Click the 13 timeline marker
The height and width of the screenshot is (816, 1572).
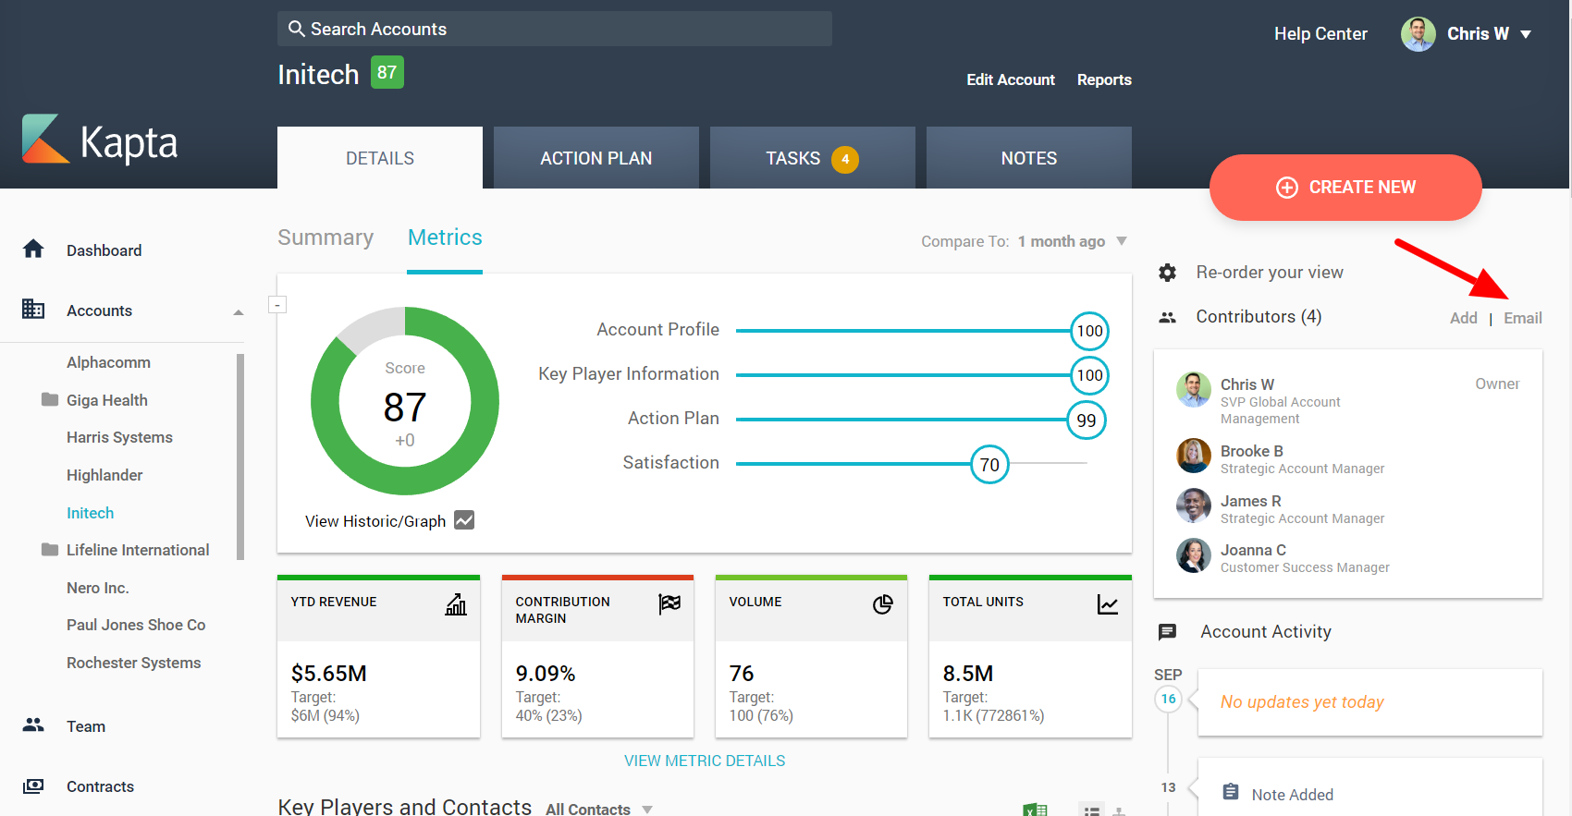(1168, 787)
